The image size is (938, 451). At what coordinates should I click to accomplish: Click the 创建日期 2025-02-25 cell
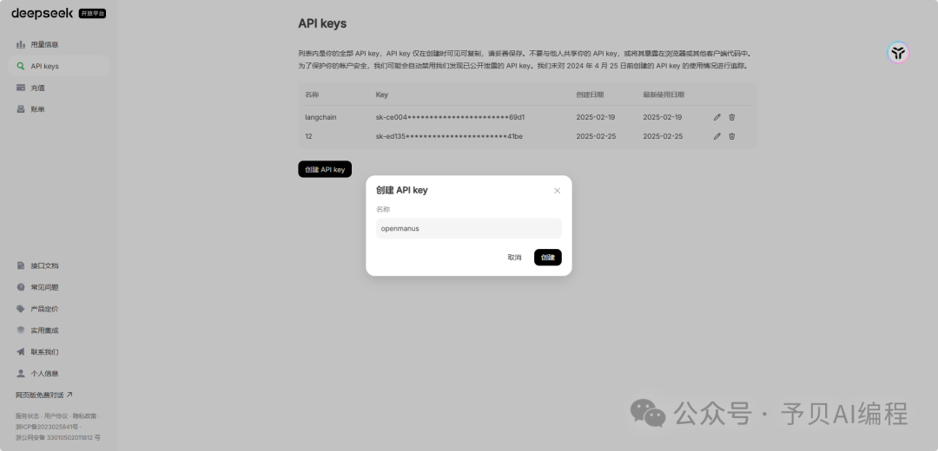coord(595,136)
